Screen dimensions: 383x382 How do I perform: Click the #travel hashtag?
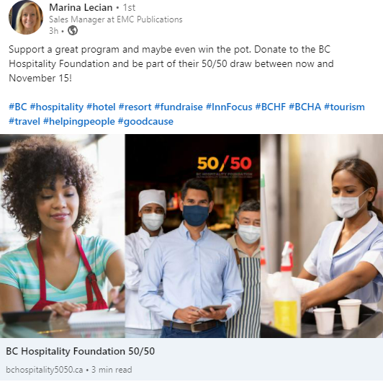(x=24, y=121)
